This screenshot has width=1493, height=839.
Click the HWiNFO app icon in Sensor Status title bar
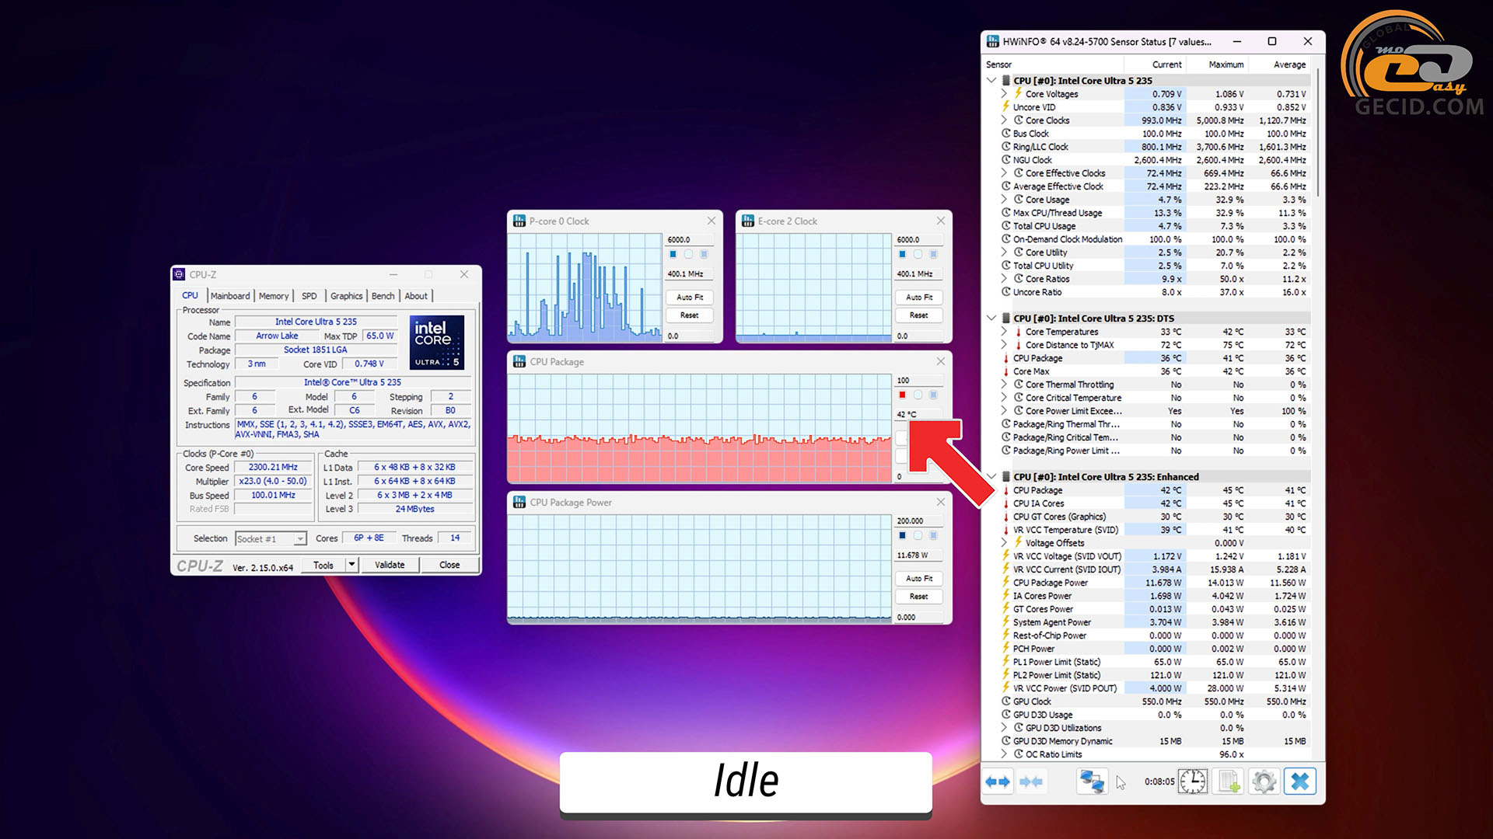(x=993, y=41)
